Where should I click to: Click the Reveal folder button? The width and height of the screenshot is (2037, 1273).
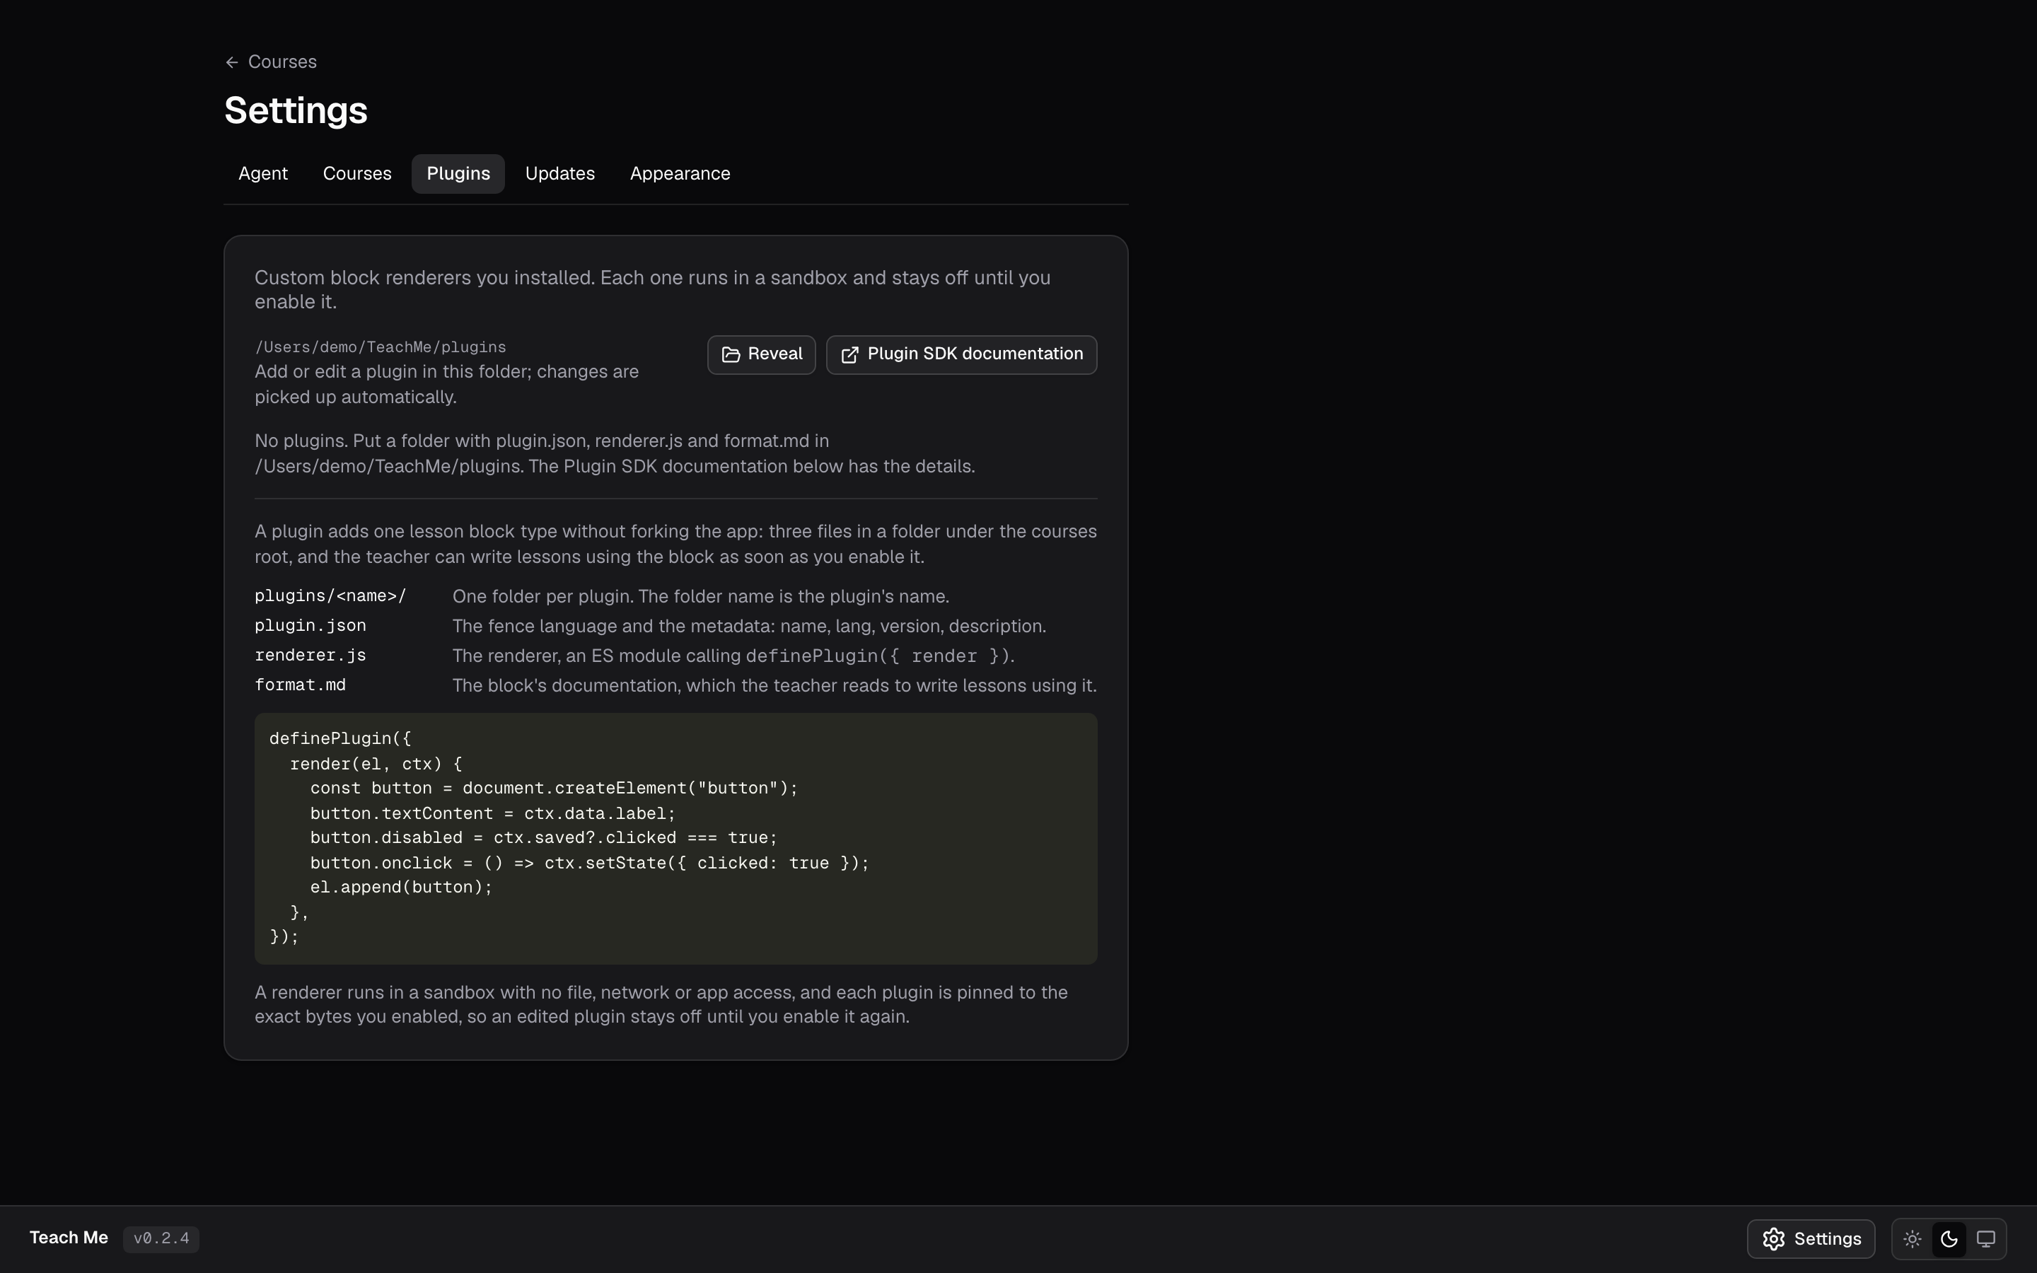761,354
